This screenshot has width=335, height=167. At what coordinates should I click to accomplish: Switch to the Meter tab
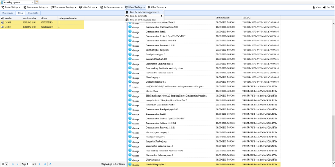pyautogui.click(x=20, y=13)
